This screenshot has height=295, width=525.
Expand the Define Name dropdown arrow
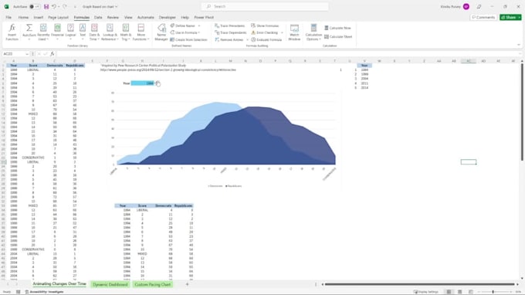199,25
